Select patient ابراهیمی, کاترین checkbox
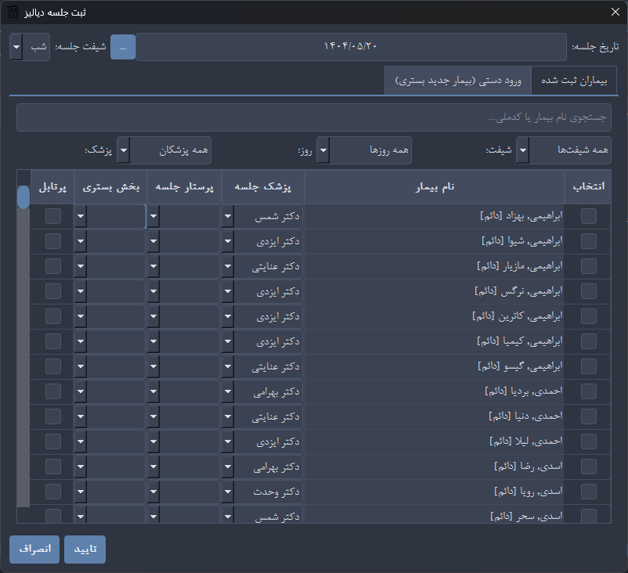 click(x=588, y=316)
